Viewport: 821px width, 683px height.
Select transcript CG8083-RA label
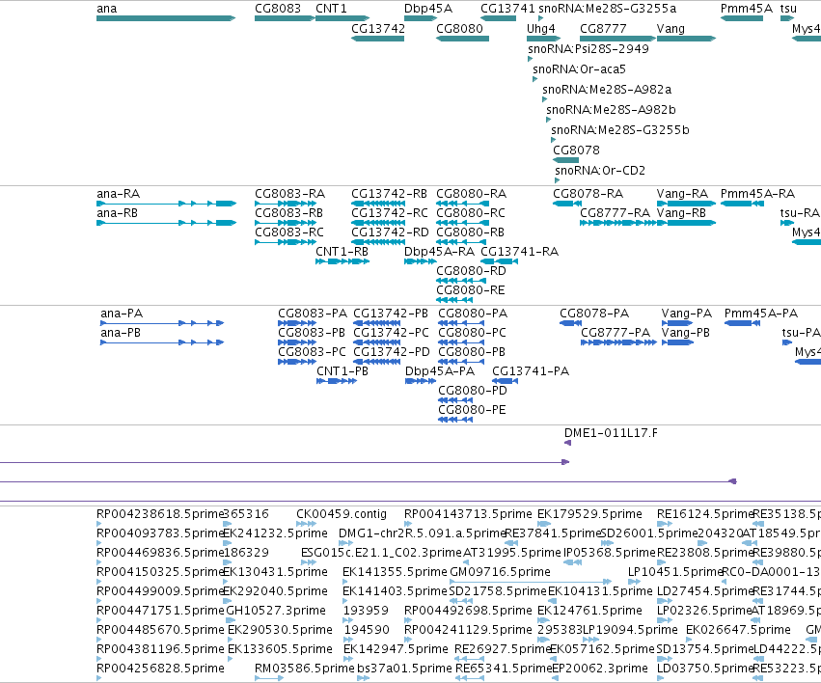tap(290, 194)
